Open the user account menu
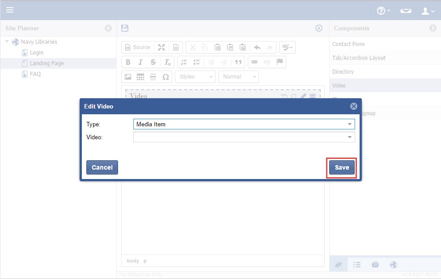 point(428,11)
